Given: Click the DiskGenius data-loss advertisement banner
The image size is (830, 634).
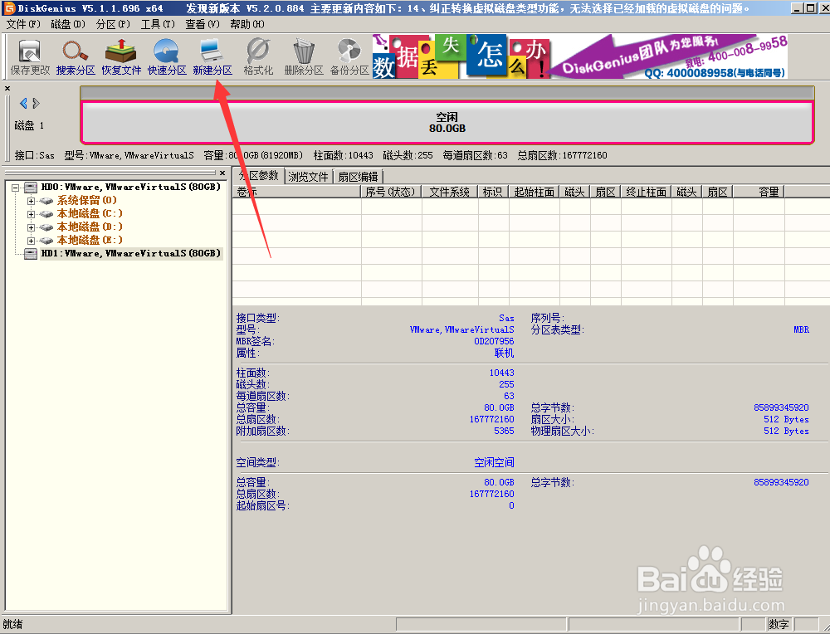Looking at the screenshot, I should [580, 57].
